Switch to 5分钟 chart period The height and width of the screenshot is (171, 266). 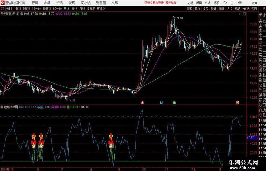[26, 9]
